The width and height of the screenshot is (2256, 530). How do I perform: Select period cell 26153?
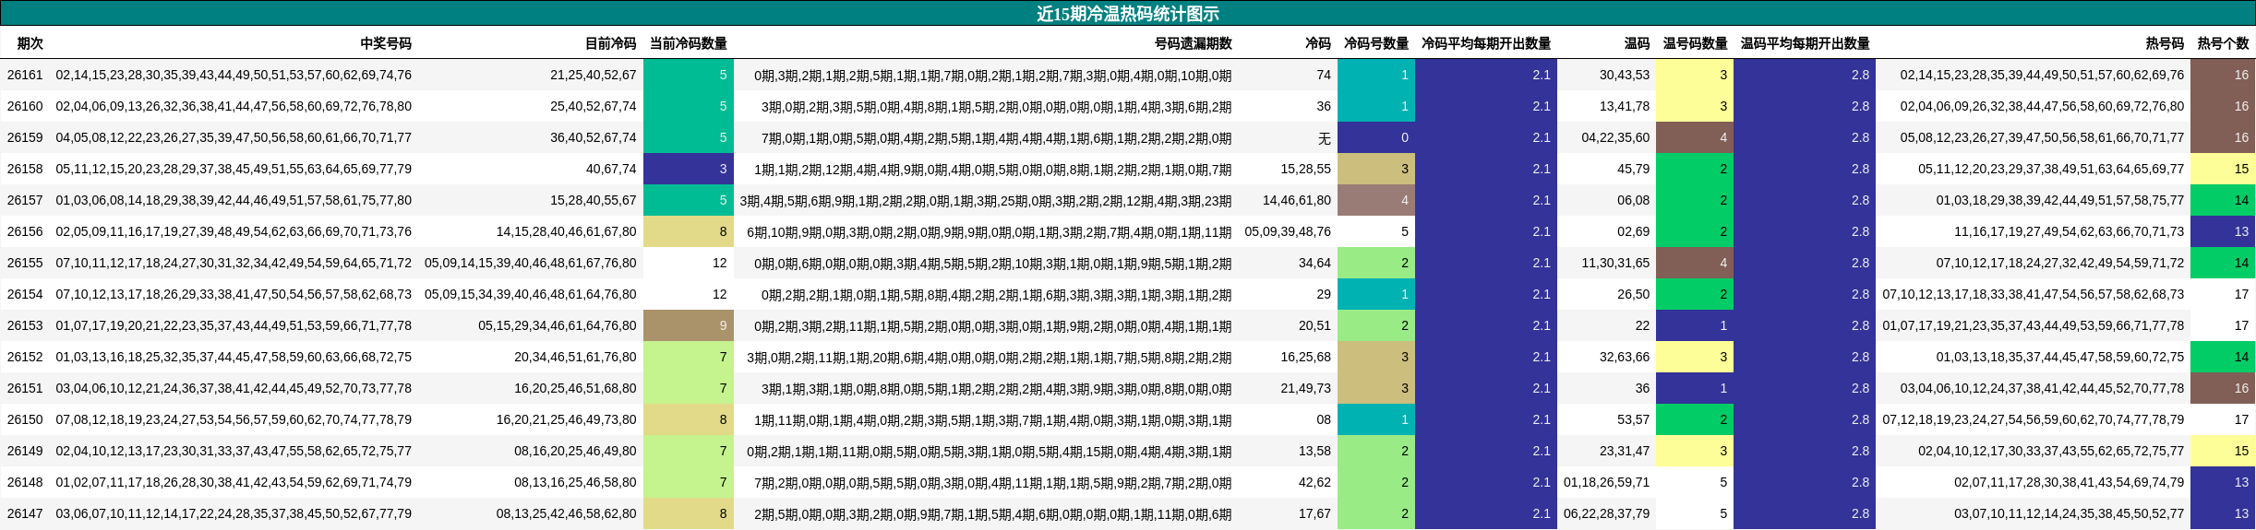(25, 325)
